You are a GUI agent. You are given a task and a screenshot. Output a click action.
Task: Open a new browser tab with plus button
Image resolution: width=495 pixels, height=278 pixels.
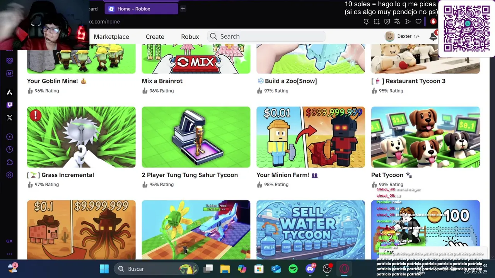[183, 8]
